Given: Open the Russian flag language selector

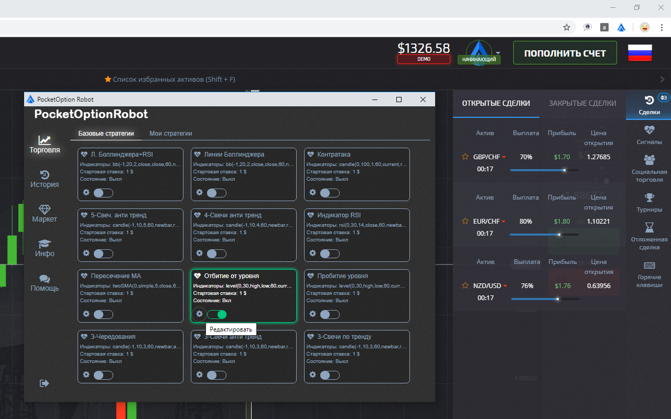Looking at the screenshot, I should [x=640, y=52].
